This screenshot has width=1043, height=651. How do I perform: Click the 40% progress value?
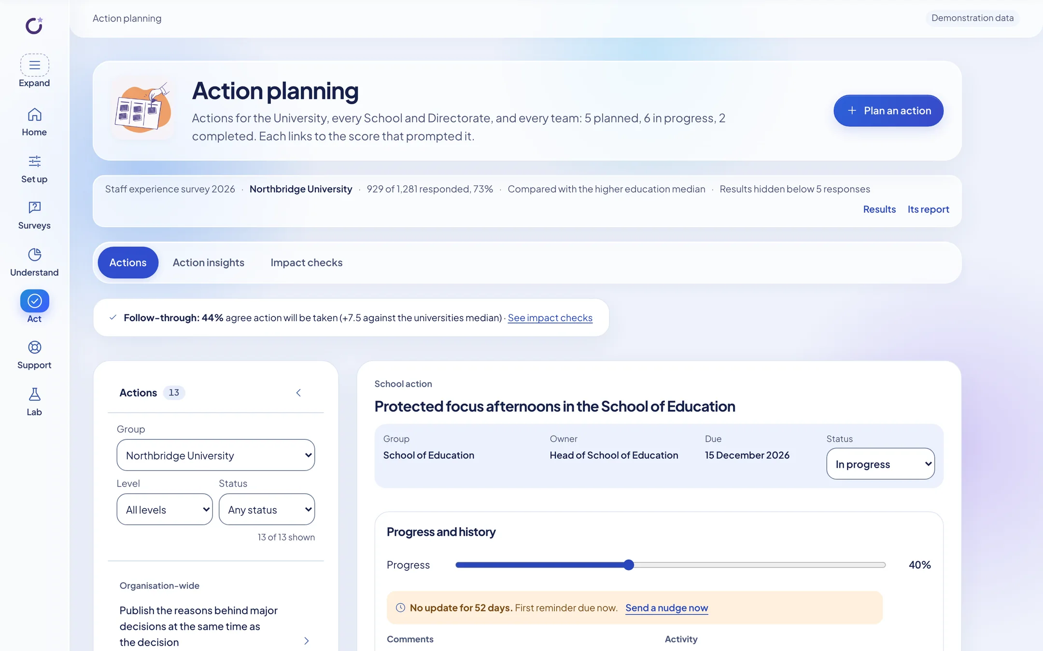919,565
